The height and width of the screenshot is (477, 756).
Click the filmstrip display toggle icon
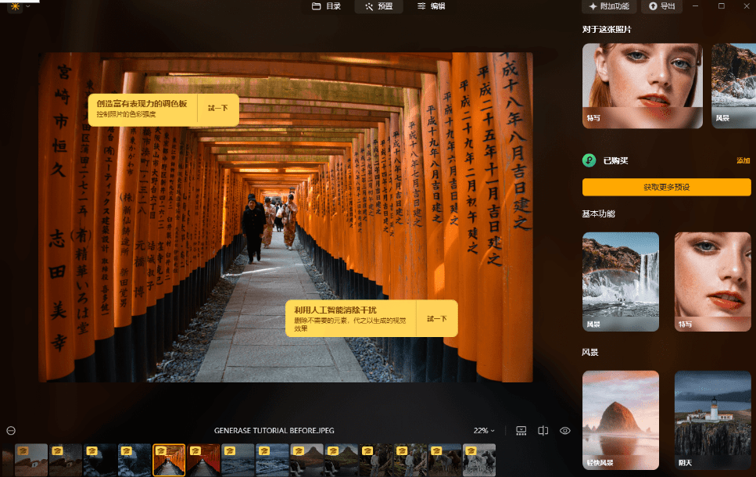[x=521, y=431]
